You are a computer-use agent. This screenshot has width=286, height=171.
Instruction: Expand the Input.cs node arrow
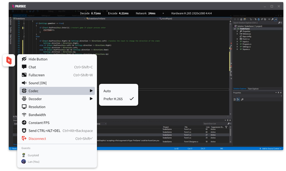tap(237, 42)
